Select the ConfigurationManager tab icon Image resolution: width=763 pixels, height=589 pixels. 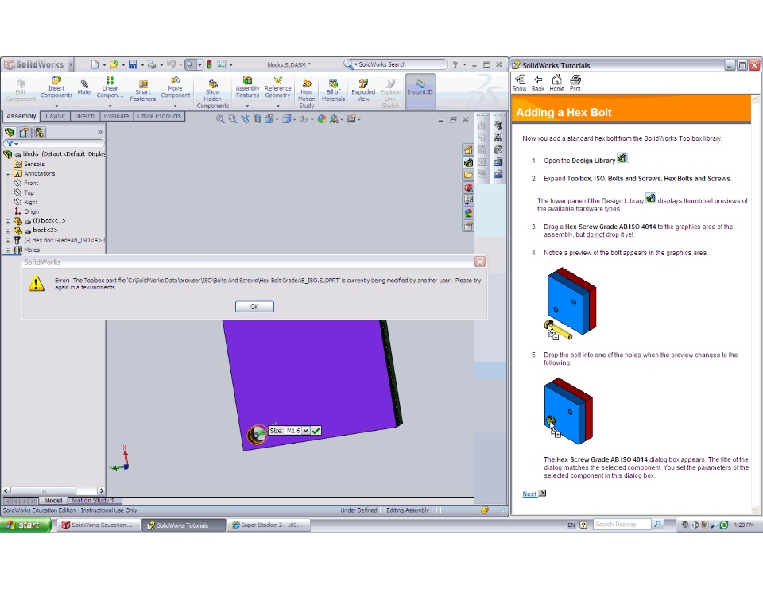[x=39, y=132]
